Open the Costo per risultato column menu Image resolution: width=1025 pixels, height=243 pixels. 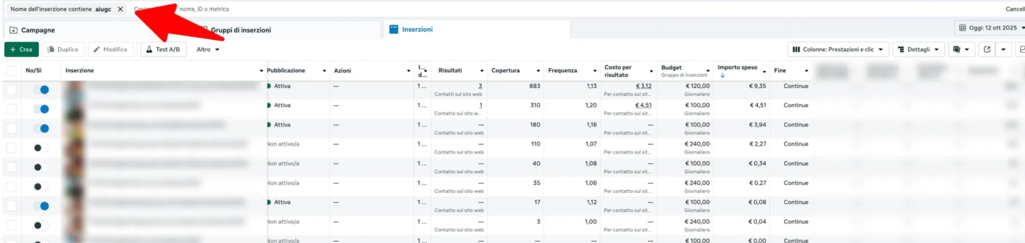[x=651, y=71]
